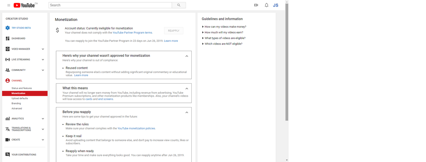Expand 'How can my videos make money?'
The width and height of the screenshot is (426, 162).
click(x=224, y=27)
